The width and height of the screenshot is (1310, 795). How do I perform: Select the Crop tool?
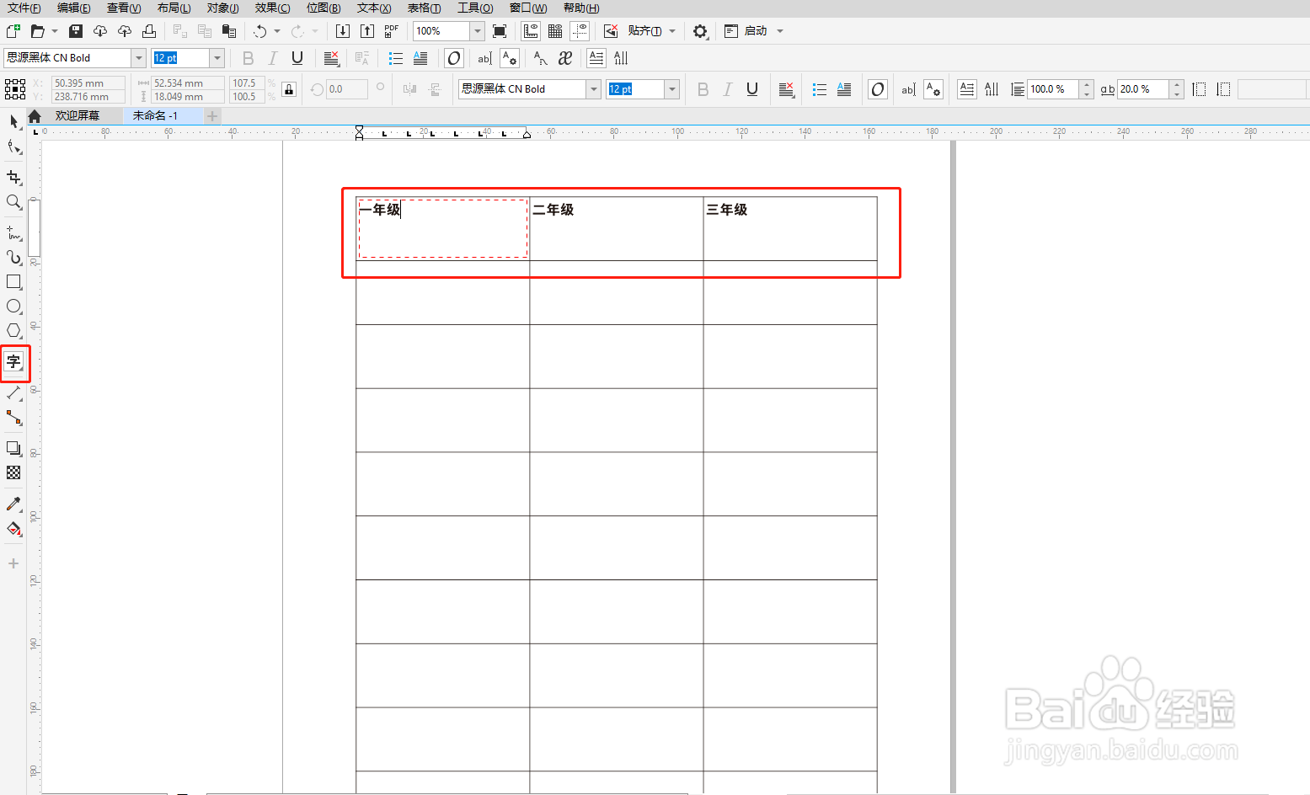click(13, 177)
